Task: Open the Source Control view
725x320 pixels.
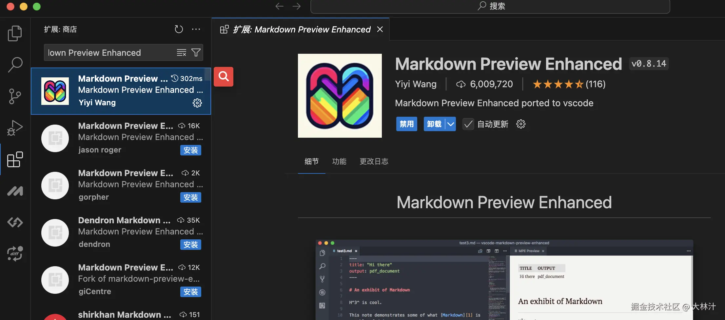Action: coord(15,96)
